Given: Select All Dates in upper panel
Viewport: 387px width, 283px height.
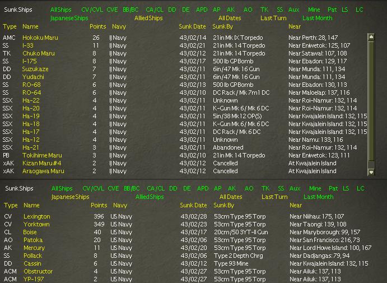Looking at the screenshot, I should pos(230,18).
